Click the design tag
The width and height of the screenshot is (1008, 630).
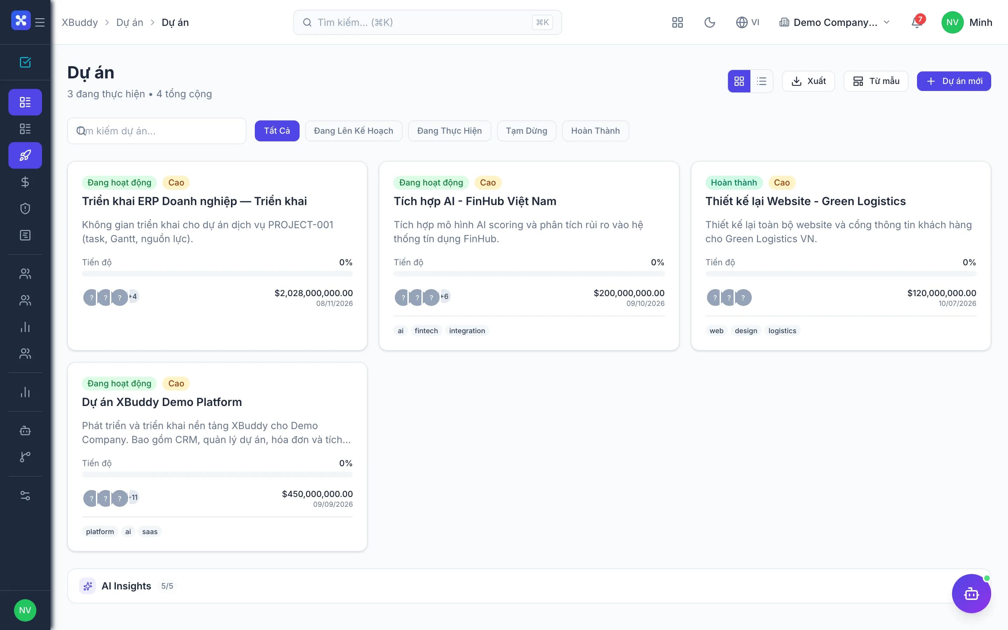pyautogui.click(x=746, y=331)
